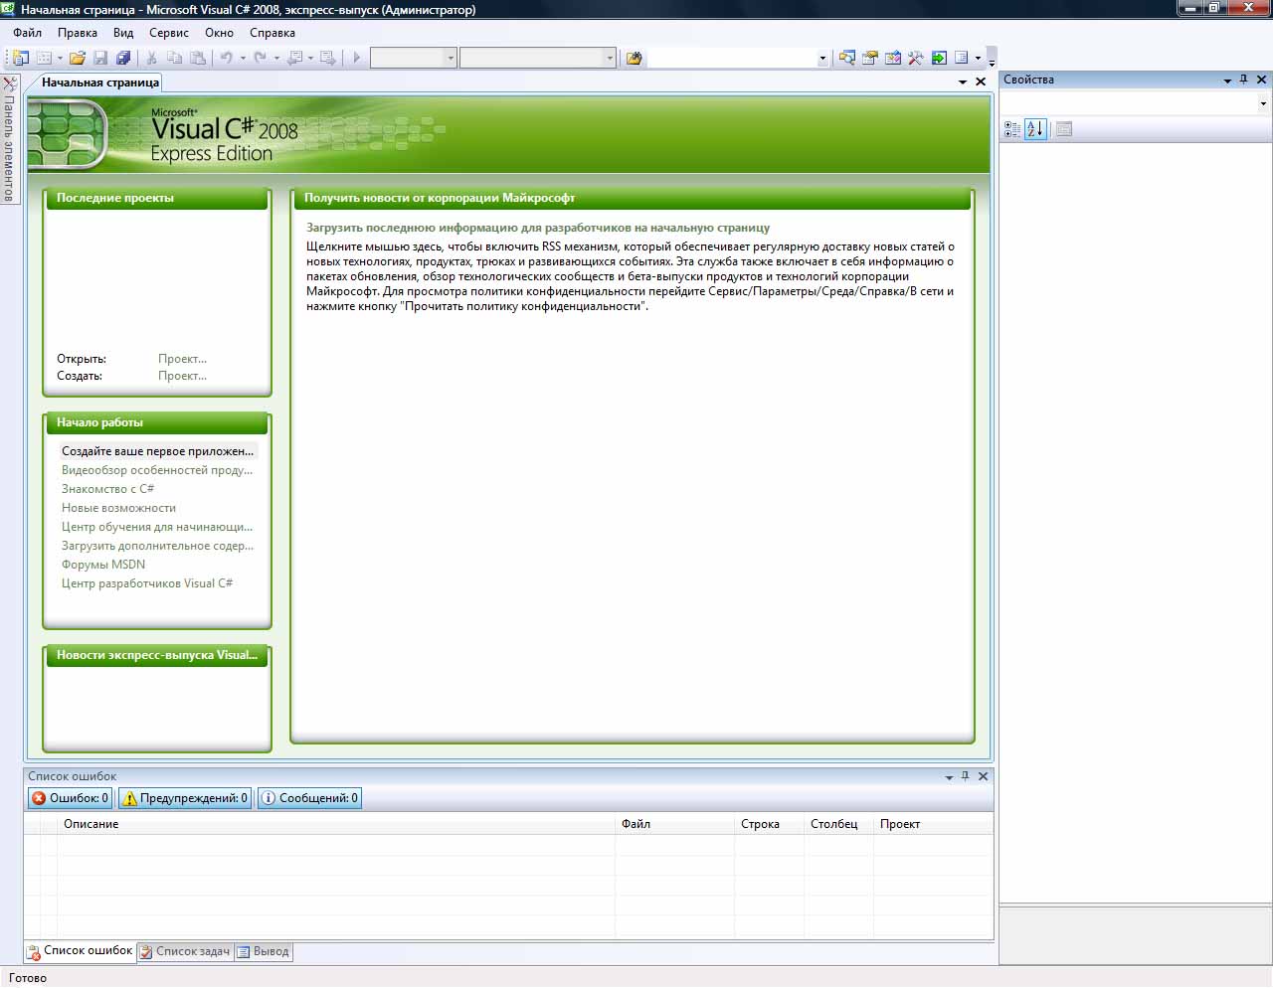
Task: Click the Загрузить последнюю информацию для разработчиков heading
Action: pyautogui.click(x=538, y=228)
